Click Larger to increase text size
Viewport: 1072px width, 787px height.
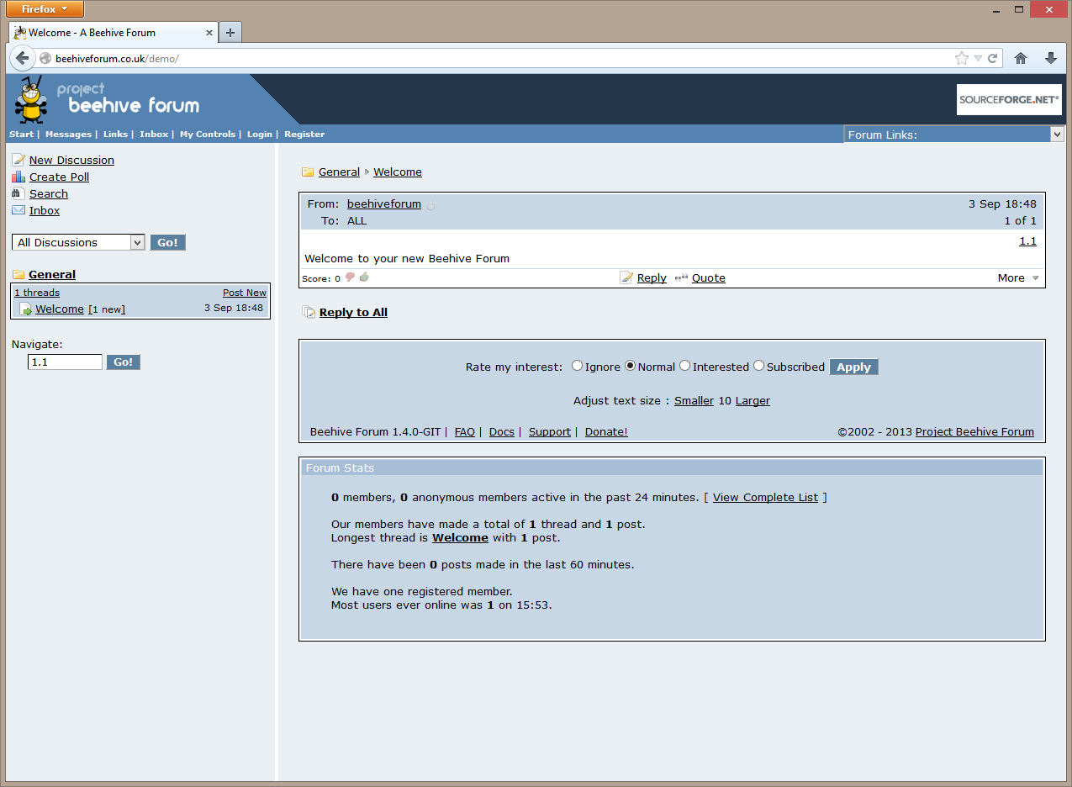point(753,400)
